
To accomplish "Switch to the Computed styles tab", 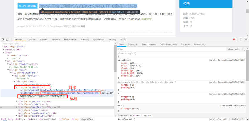I will [x=133, y=44].
